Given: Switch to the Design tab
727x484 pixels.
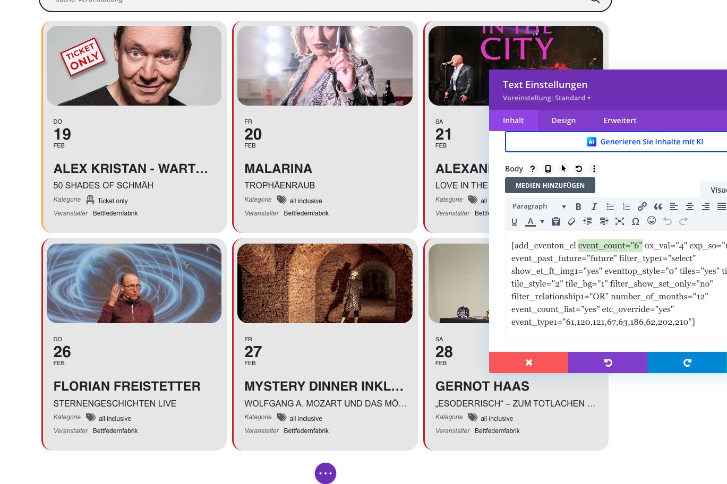Looking at the screenshot, I should [x=563, y=120].
